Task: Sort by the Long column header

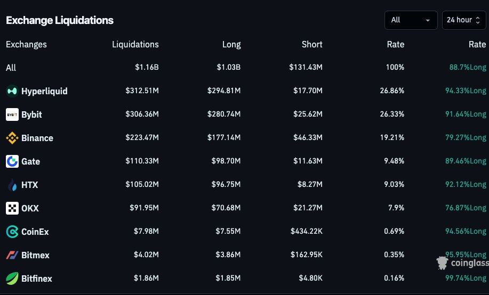Action: 231,44
